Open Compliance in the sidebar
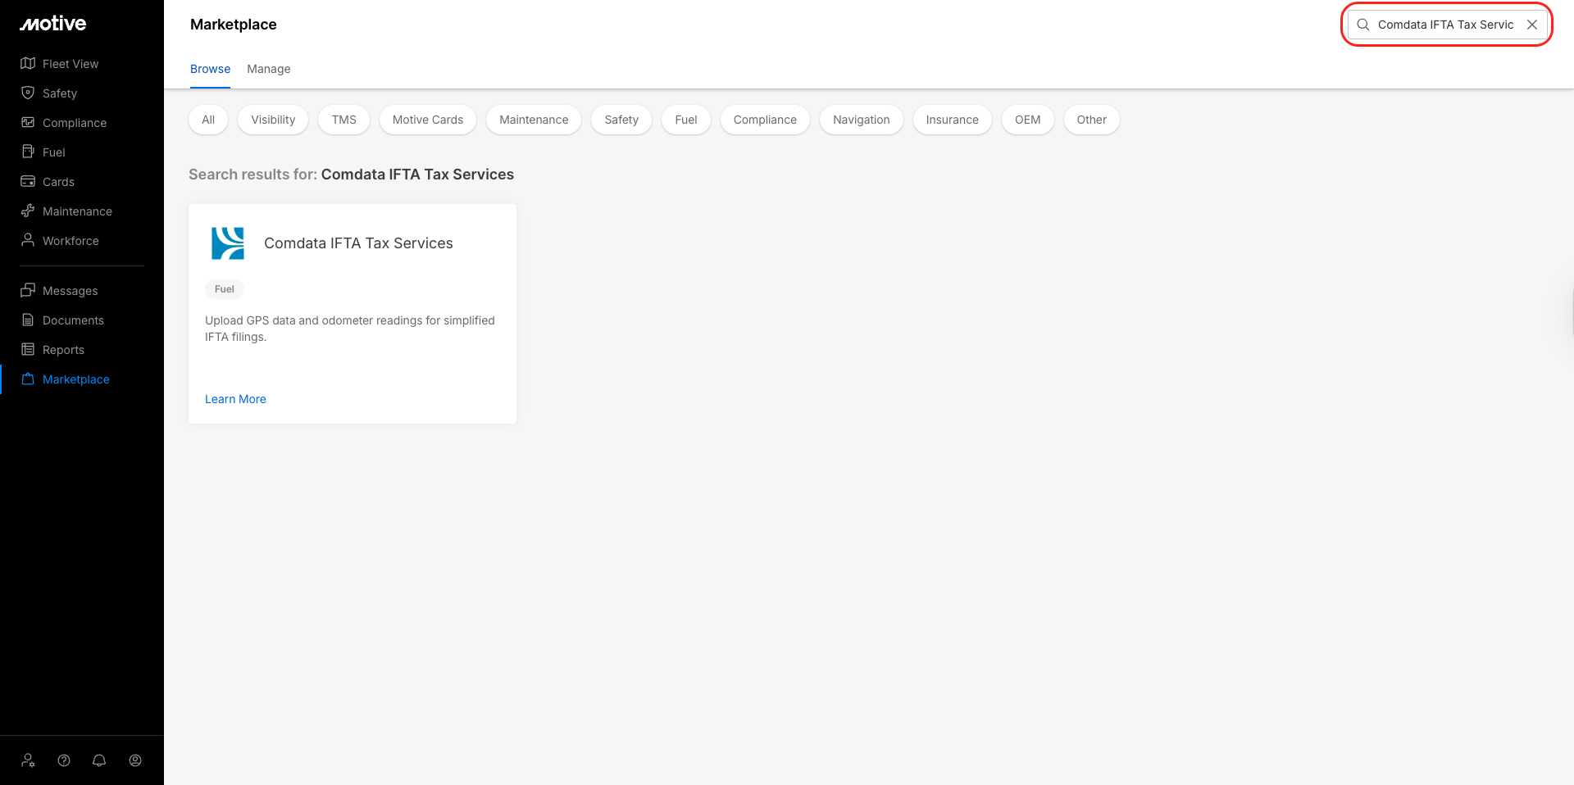Screen dimensions: 1574x785 (x=75, y=123)
